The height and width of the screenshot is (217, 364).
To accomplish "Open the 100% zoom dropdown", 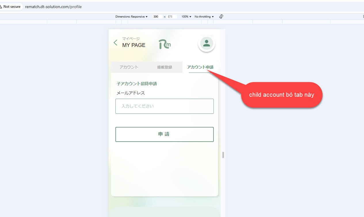I will click(186, 17).
